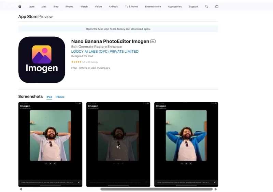Select the iPad screenshots tab
The width and height of the screenshot is (273, 192).
click(49, 97)
